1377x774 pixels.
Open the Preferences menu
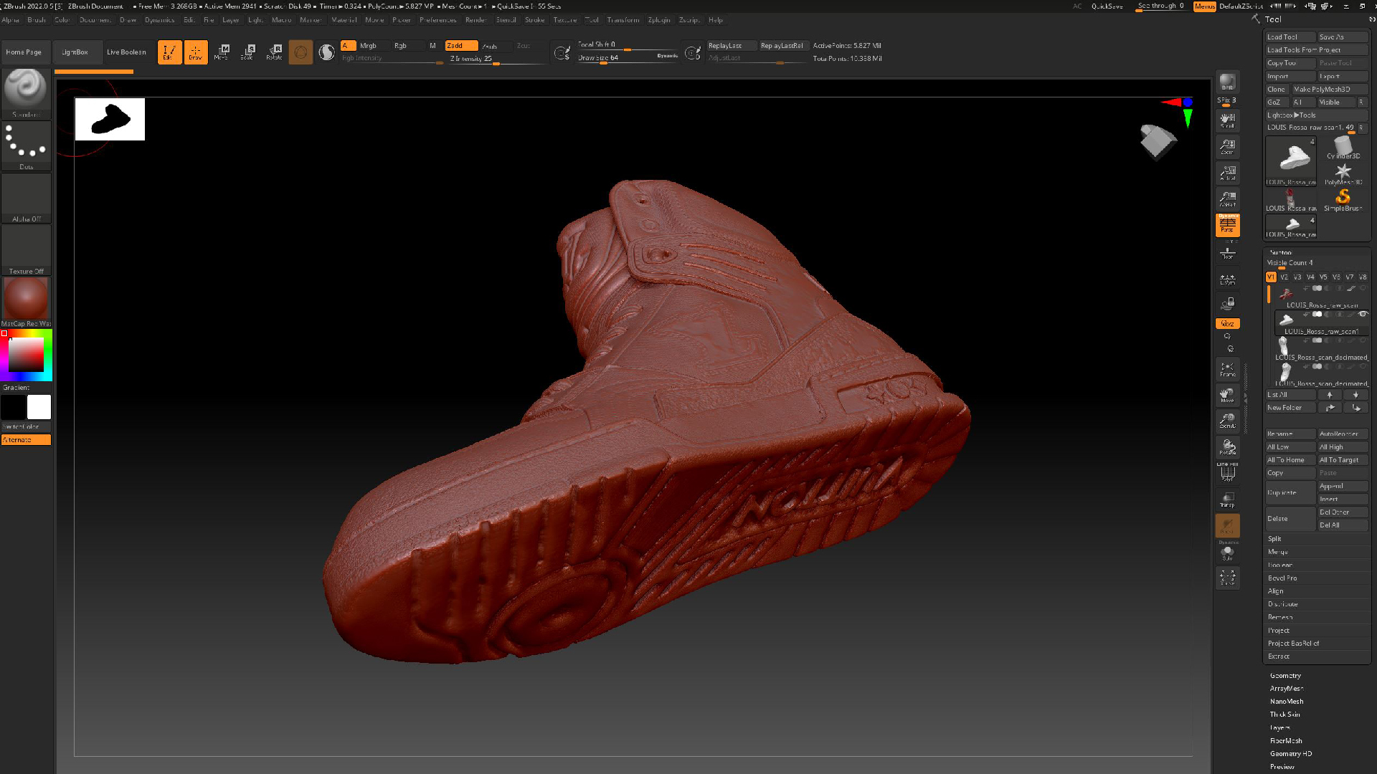point(437,20)
